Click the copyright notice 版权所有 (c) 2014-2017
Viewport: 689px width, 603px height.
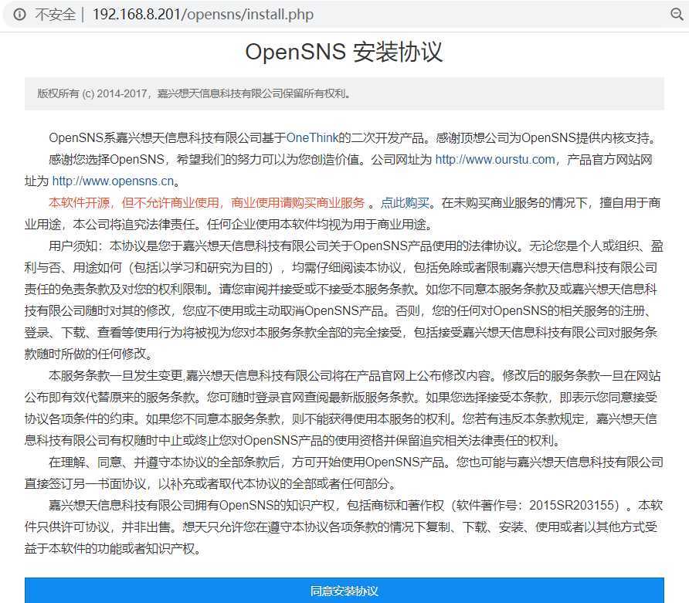click(92, 93)
